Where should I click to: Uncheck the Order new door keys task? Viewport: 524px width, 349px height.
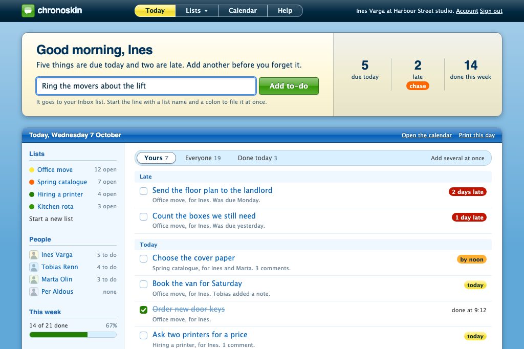click(x=143, y=310)
